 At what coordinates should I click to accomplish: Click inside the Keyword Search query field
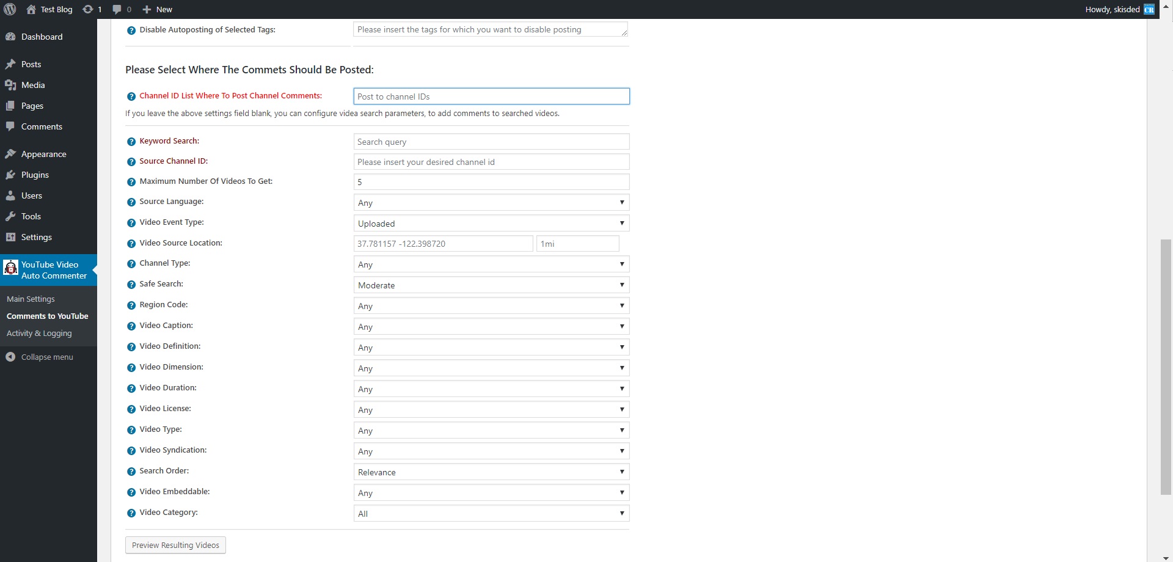[491, 141]
